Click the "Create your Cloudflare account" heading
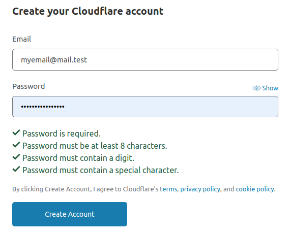This screenshot has width=290, height=234. click(88, 11)
